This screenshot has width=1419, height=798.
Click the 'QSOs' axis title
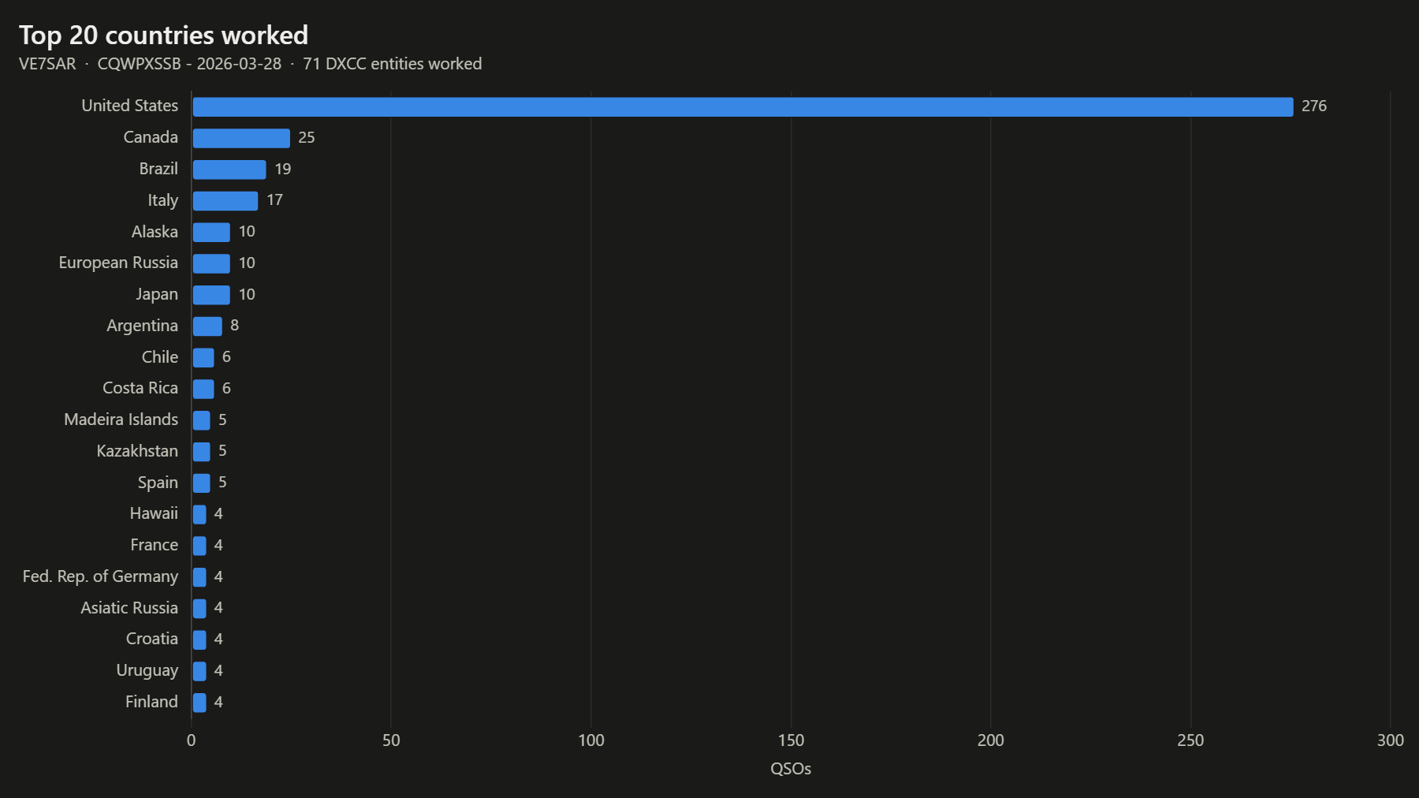pyautogui.click(x=791, y=769)
